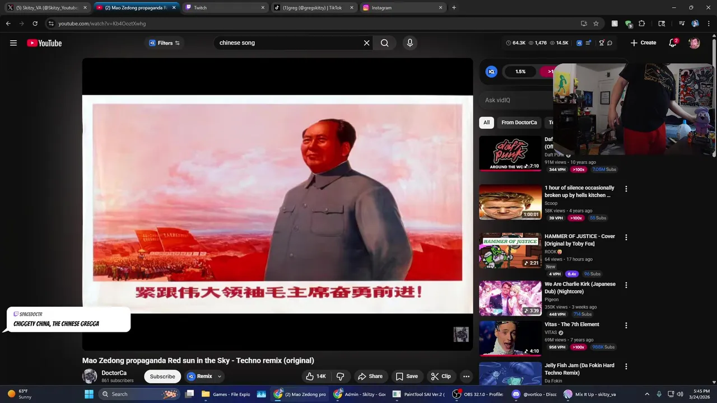Click in the chinese song search field
This screenshot has width=717, height=403.
288,43
